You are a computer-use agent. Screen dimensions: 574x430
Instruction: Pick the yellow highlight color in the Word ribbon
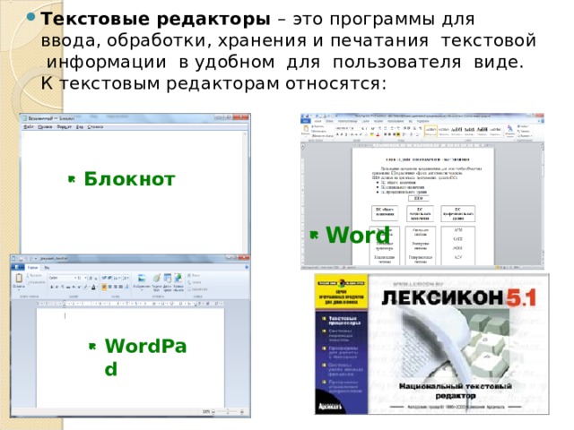point(372,135)
